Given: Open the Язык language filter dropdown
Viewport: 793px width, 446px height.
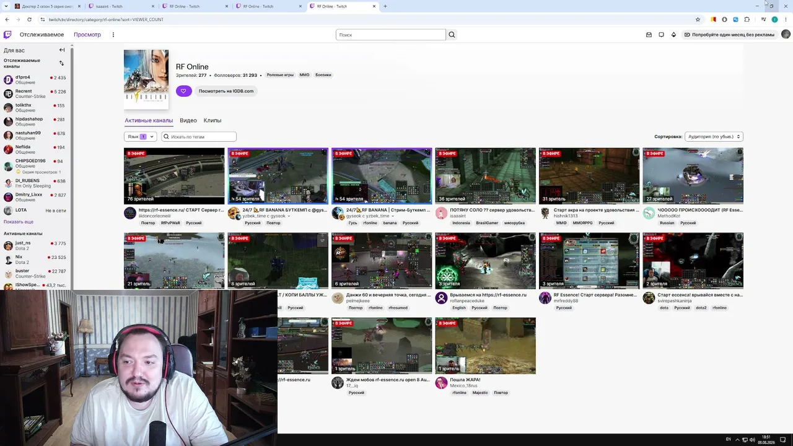Looking at the screenshot, I should tap(140, 136).
